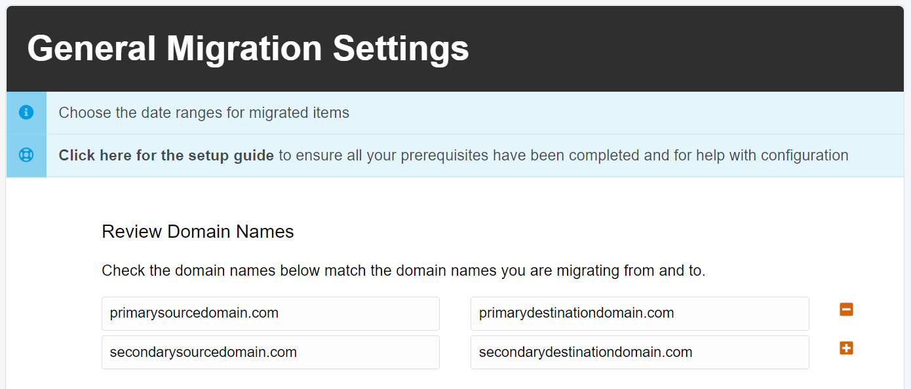Select the light blue cell behind lifebuoy icon

click(x=26, y=156)
